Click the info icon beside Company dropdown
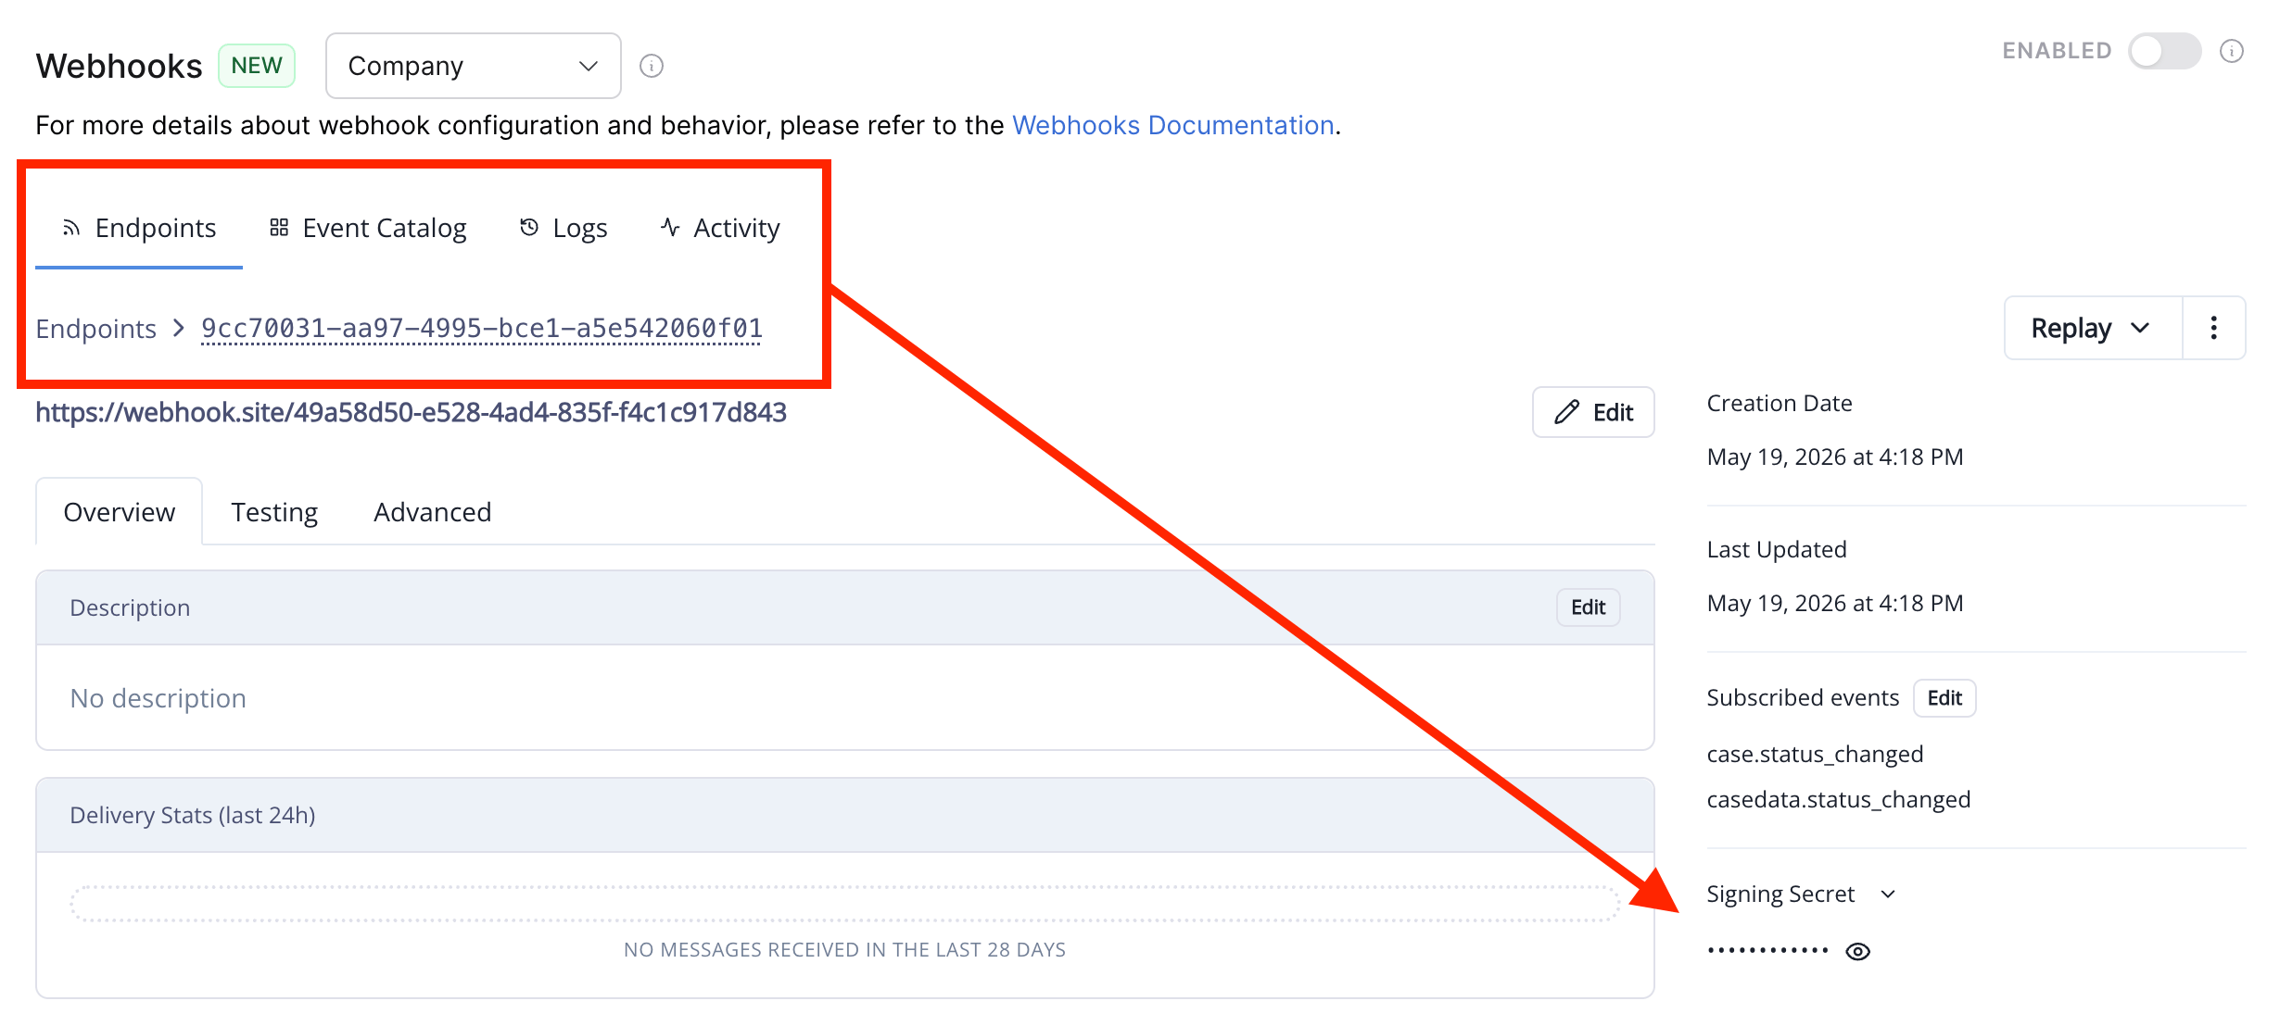 click(652, 66)
